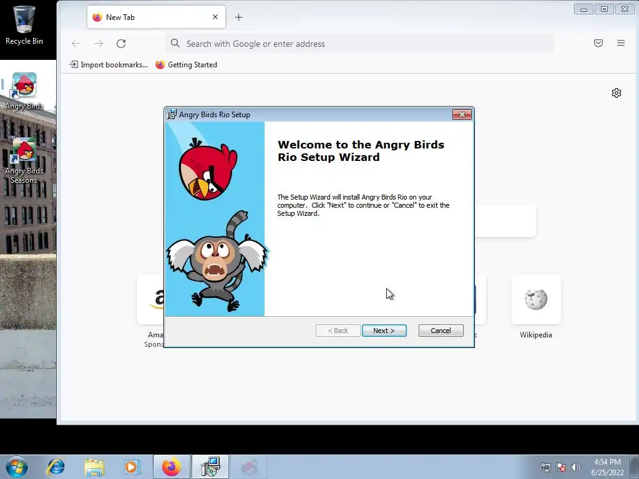639x479 pixels.
Task: Click Import bookmarks in the bookmarks toolbar
Action: [109, 65]
